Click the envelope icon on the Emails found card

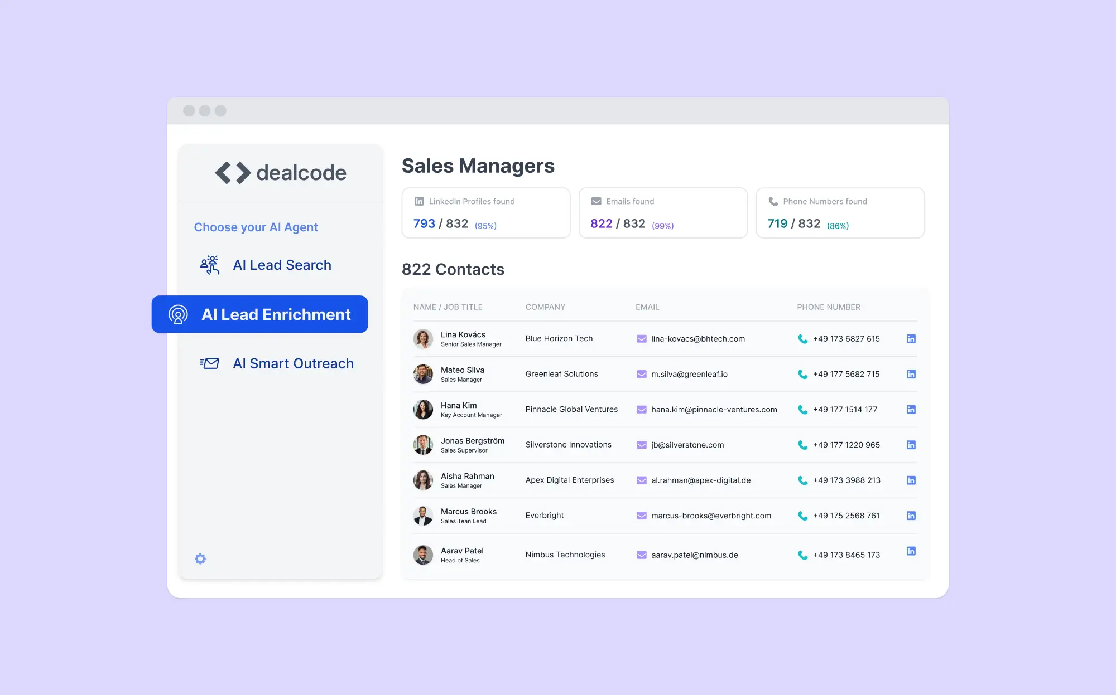(x=596, y=201)
